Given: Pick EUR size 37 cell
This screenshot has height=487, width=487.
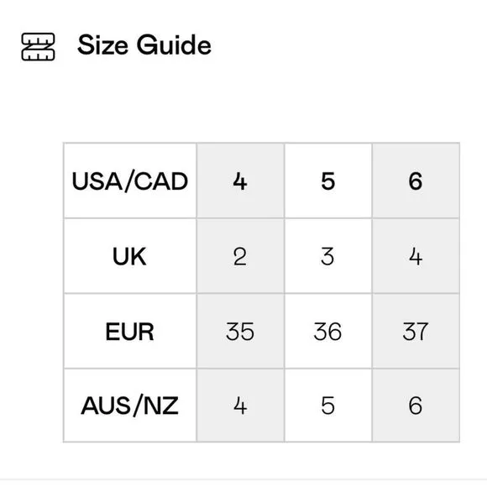Looking at the screenshot, I should coord(416,332).
